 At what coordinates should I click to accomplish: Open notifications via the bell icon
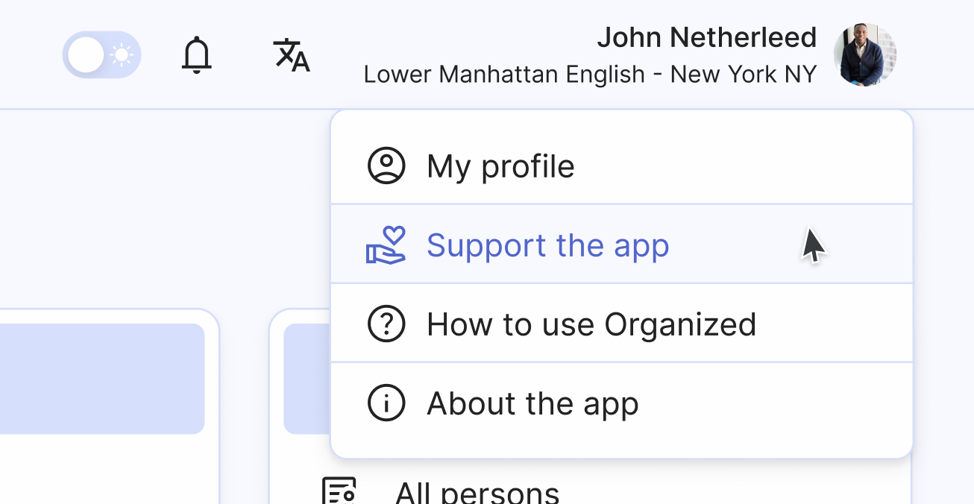[x=196, y=54]
